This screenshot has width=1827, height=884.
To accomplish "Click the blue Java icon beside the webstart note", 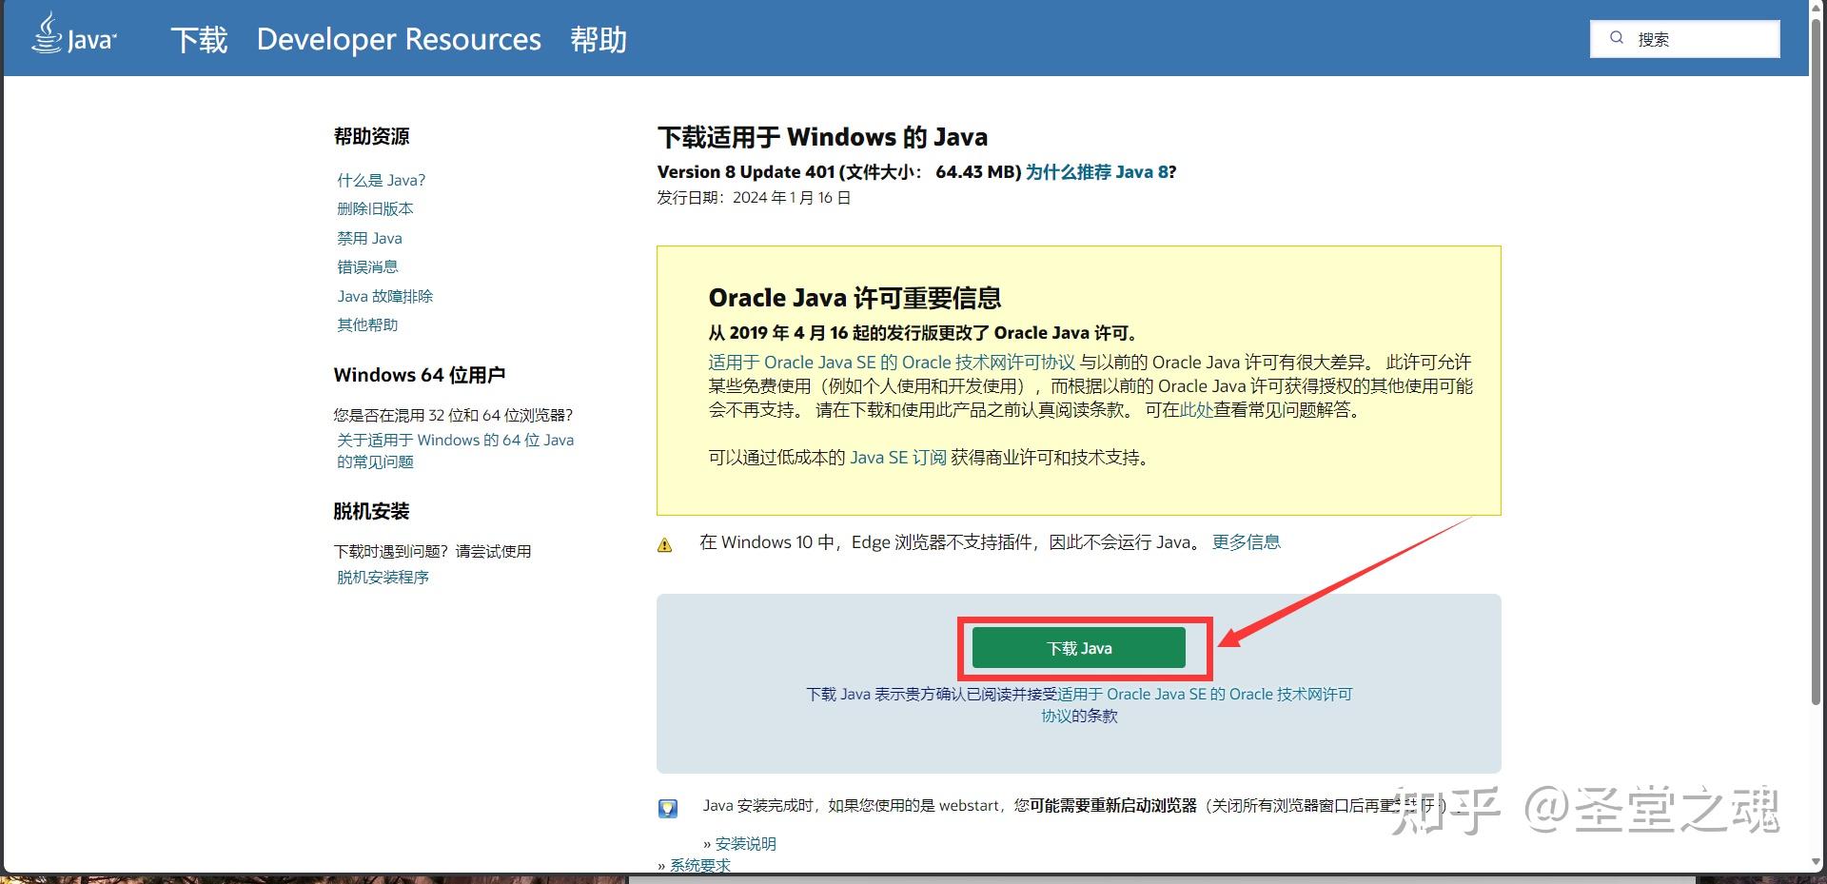I will pos(669,807).
